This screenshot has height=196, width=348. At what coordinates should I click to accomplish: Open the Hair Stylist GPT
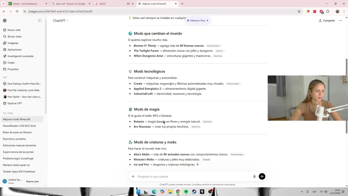click(23, 97)
